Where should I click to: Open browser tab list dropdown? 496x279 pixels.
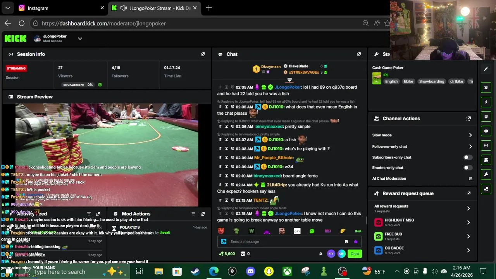[x=7, y=8]
